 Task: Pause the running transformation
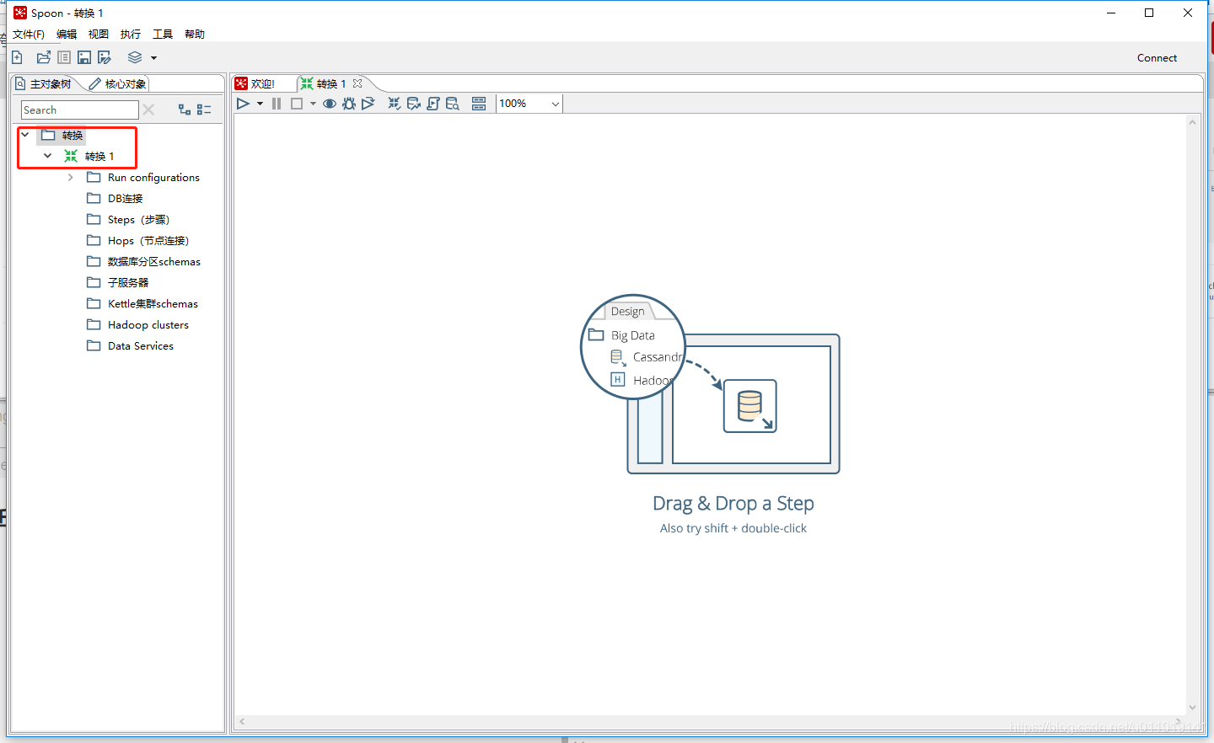point(277,104)
